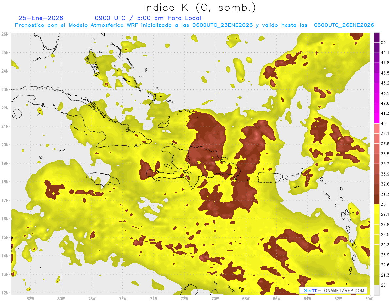This screenshot has height=303, width=392.
Task: Click the "15N" latitude label
Action: (5, 237)
